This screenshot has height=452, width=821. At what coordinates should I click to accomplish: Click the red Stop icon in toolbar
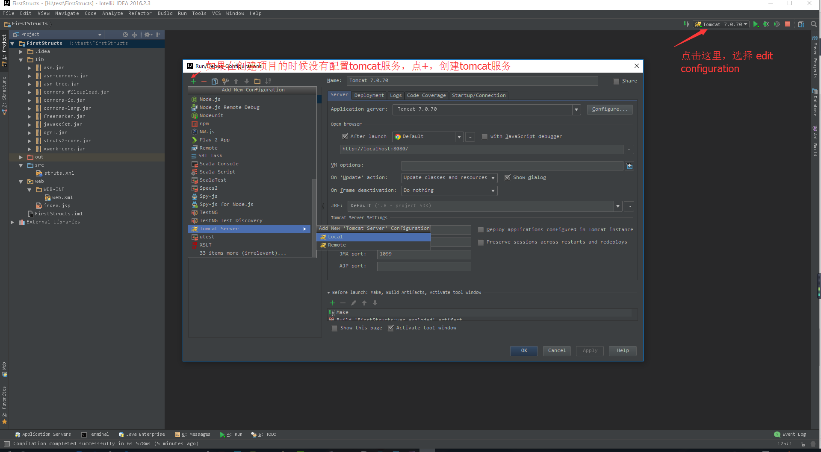click(x=788, y=24)
